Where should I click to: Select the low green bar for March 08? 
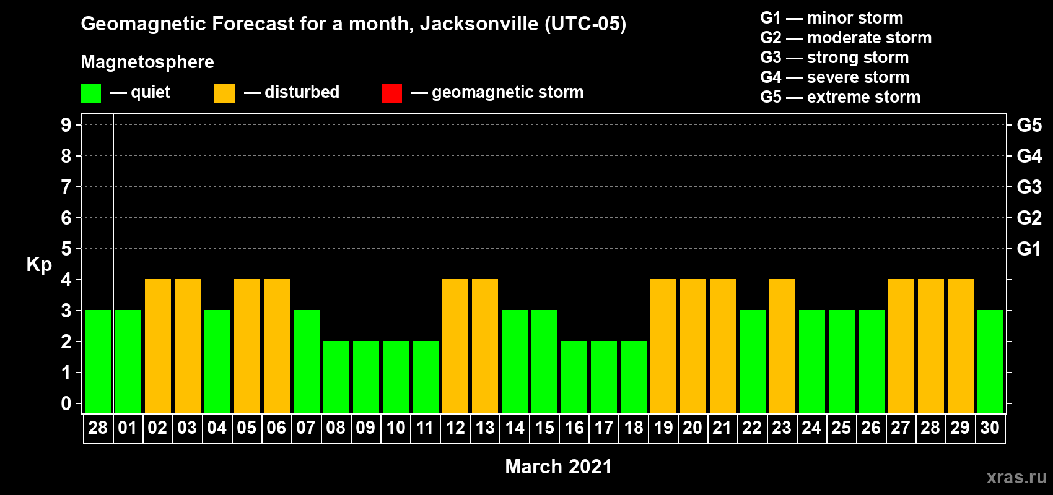coord(336,377)
